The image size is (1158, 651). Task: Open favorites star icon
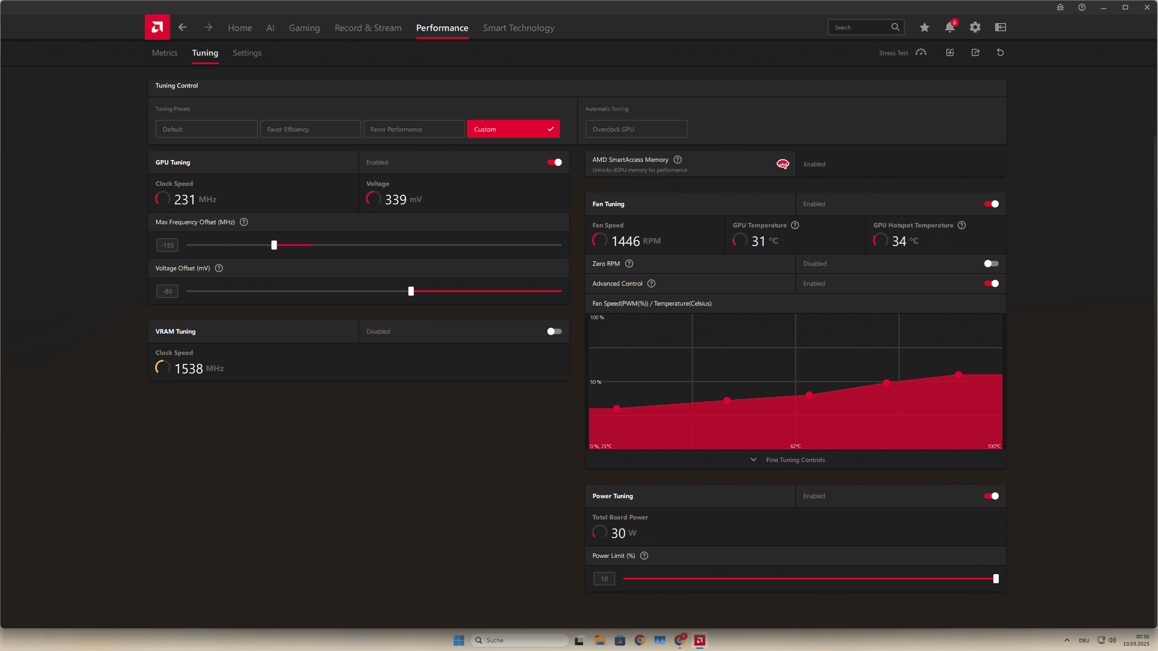pyautogui.click(x=924, y=27)
